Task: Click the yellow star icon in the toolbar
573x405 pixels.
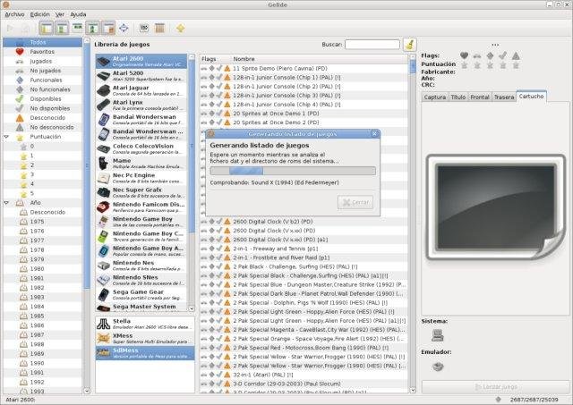Action: 180,29
